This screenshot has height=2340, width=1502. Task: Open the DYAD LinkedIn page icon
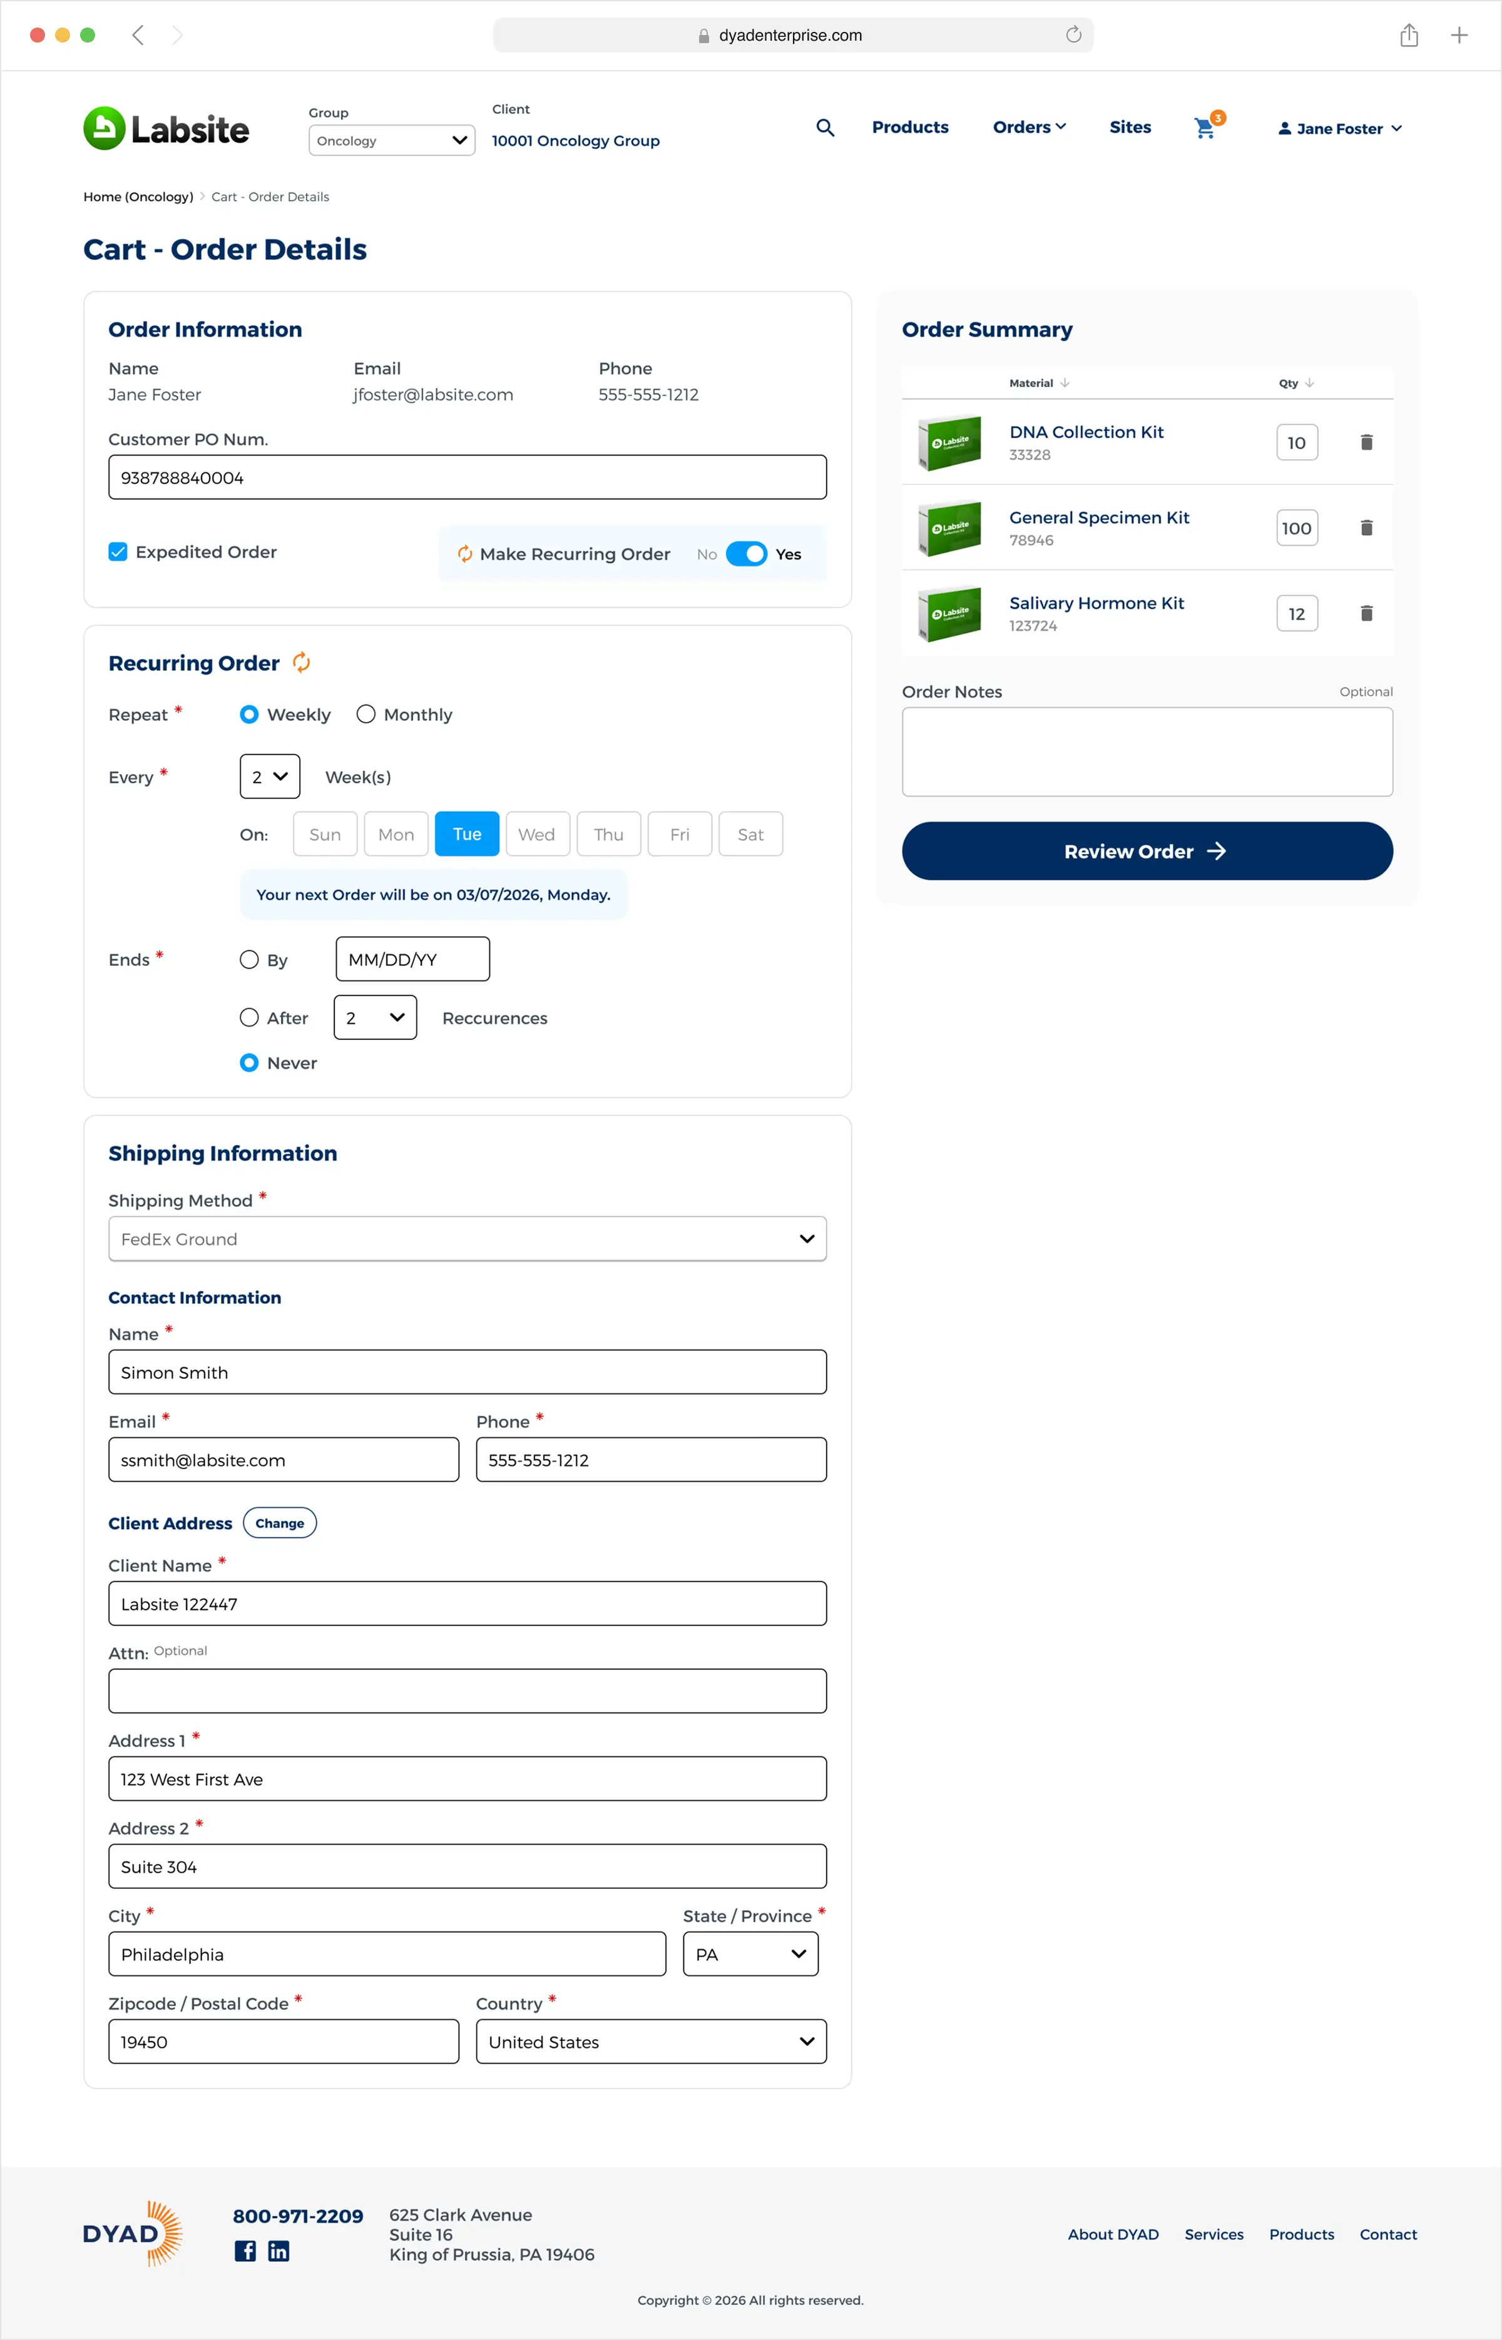278,2251
